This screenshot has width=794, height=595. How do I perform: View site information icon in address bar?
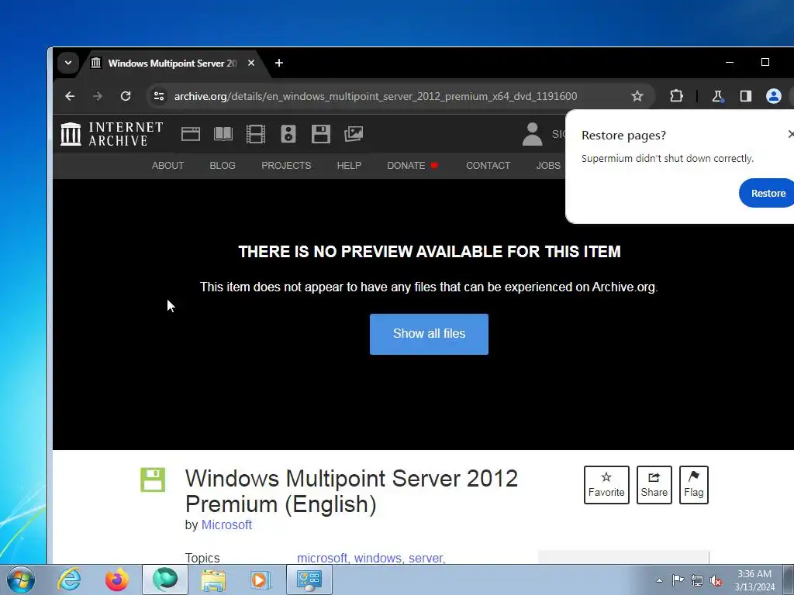point(159,96)
